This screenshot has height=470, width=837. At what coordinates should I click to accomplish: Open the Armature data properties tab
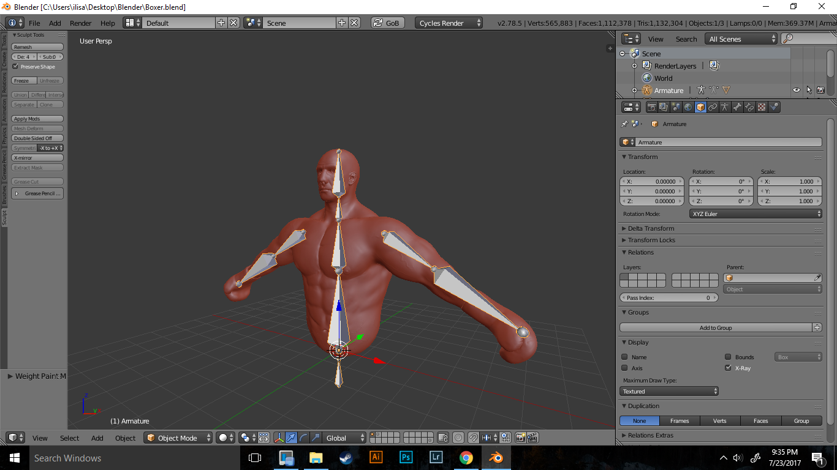click(x=725, y=107)
